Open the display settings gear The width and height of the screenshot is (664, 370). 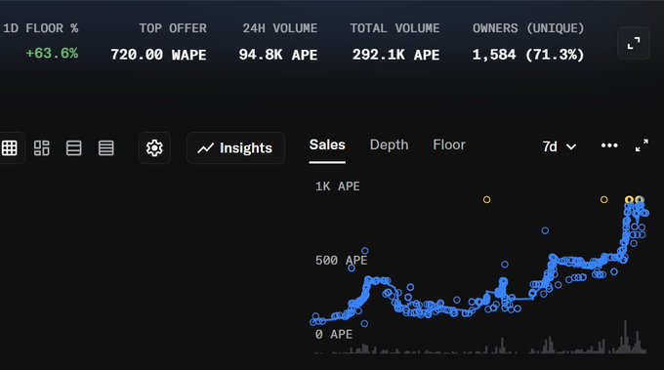click(x=154, y=147)
